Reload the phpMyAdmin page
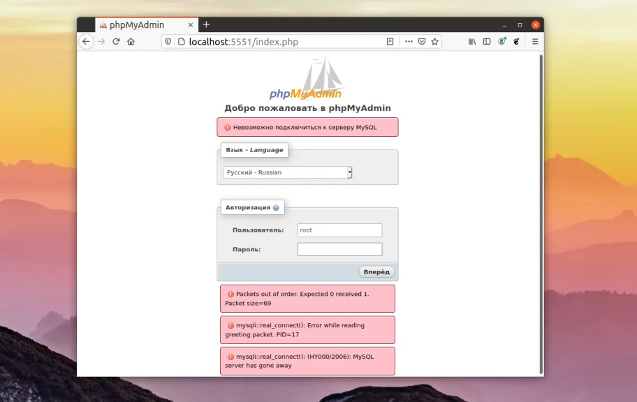The height and width of the screenshot is (402, 637). pos(116,41)
